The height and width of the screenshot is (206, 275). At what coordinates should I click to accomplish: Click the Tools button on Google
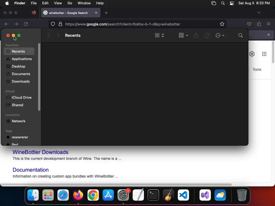click(257, 69)
